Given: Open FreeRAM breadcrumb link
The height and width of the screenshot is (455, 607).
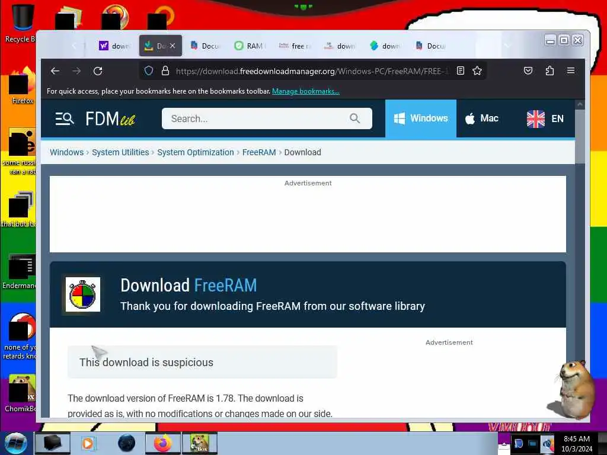Looking at the screenshot, I should point(259,152).
